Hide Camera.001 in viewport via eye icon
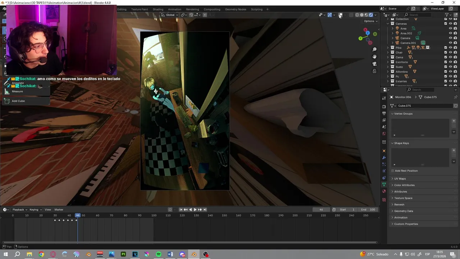 pos(450,43)
